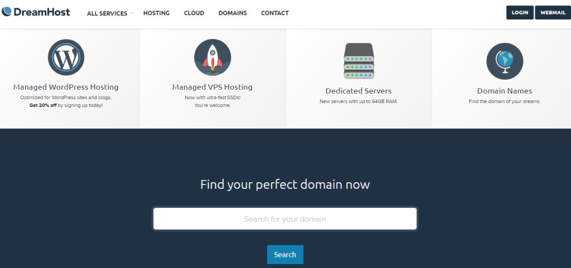Open the Managed VPS Hosting heading link
Image resolution: width=571 pixels, height=268 pixels.
(x=212, y=87)
